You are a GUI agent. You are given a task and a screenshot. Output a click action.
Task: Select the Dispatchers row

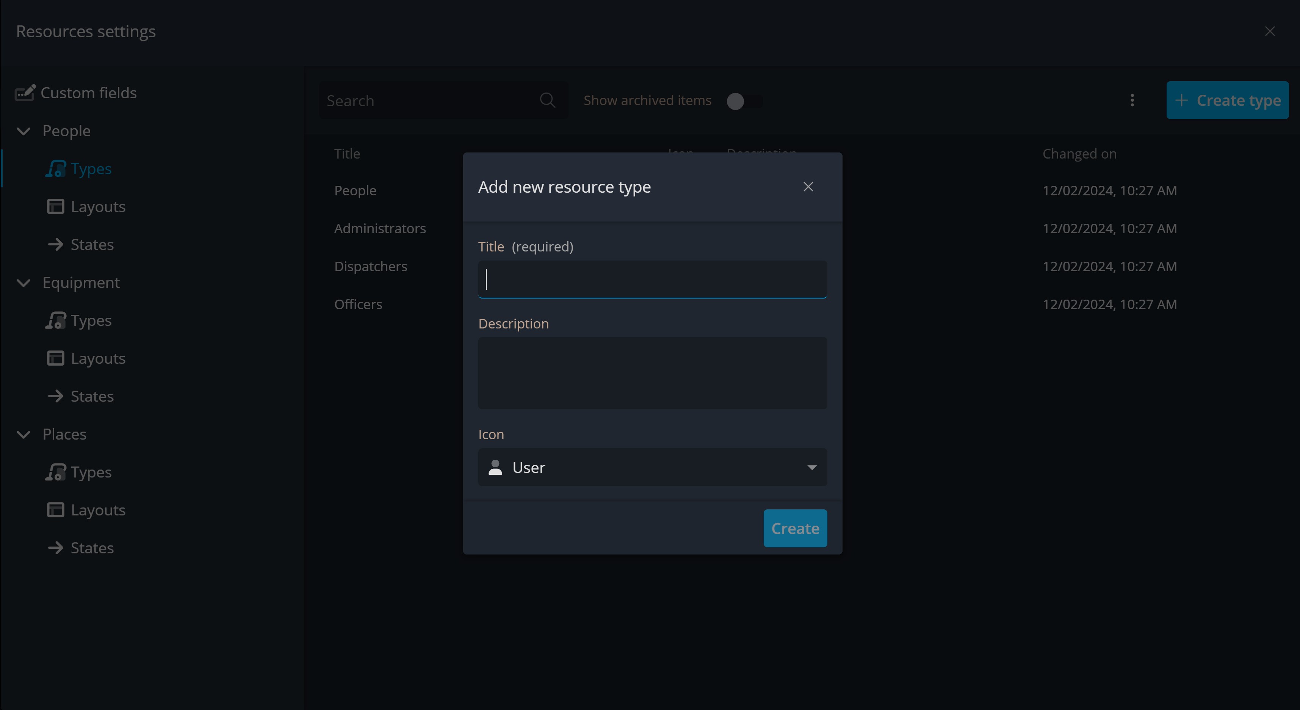point(802,266)
